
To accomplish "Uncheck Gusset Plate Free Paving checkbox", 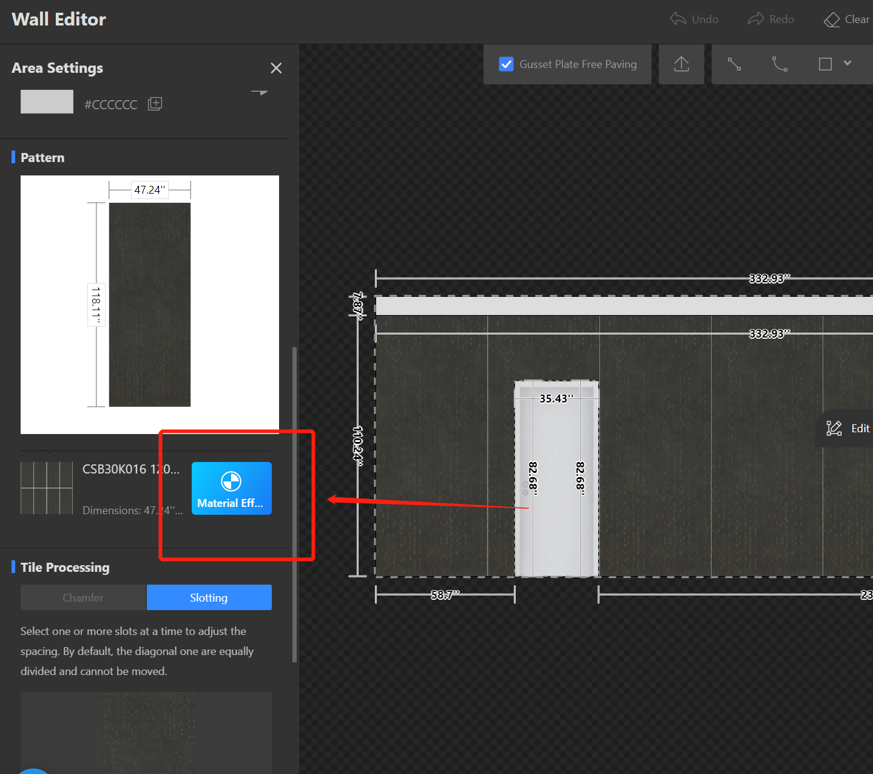I will coord(506,64).
